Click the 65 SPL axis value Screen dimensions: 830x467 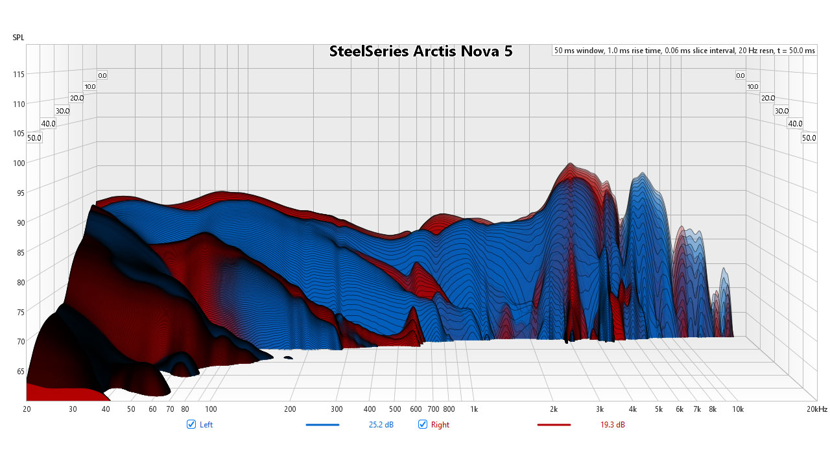pos(21,371)
